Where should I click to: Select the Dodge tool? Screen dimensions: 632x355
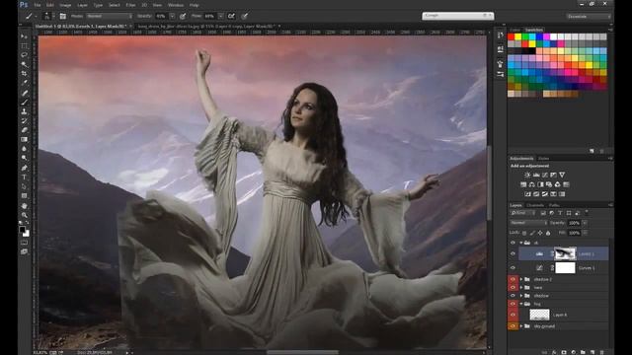(x=24, y=158)
